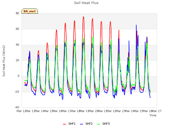Click the 0 y-axis tick label

pyautogui.click(x=18, y=76)
